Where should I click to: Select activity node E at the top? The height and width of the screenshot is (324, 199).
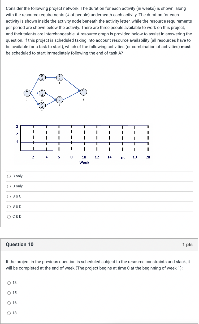pyautogui.click(x=59, y=77)
